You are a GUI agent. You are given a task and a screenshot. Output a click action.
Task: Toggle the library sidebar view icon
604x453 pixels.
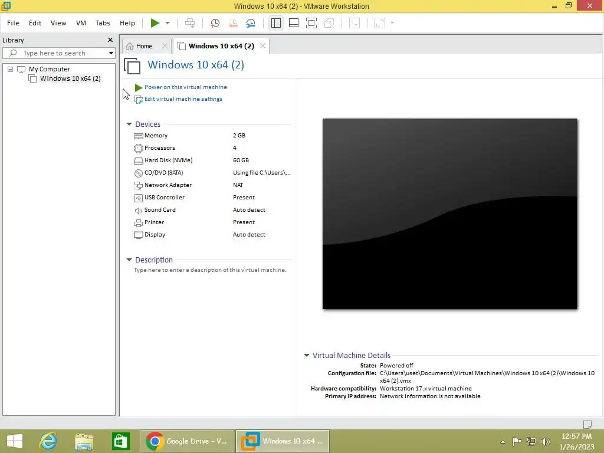[276, 23]
